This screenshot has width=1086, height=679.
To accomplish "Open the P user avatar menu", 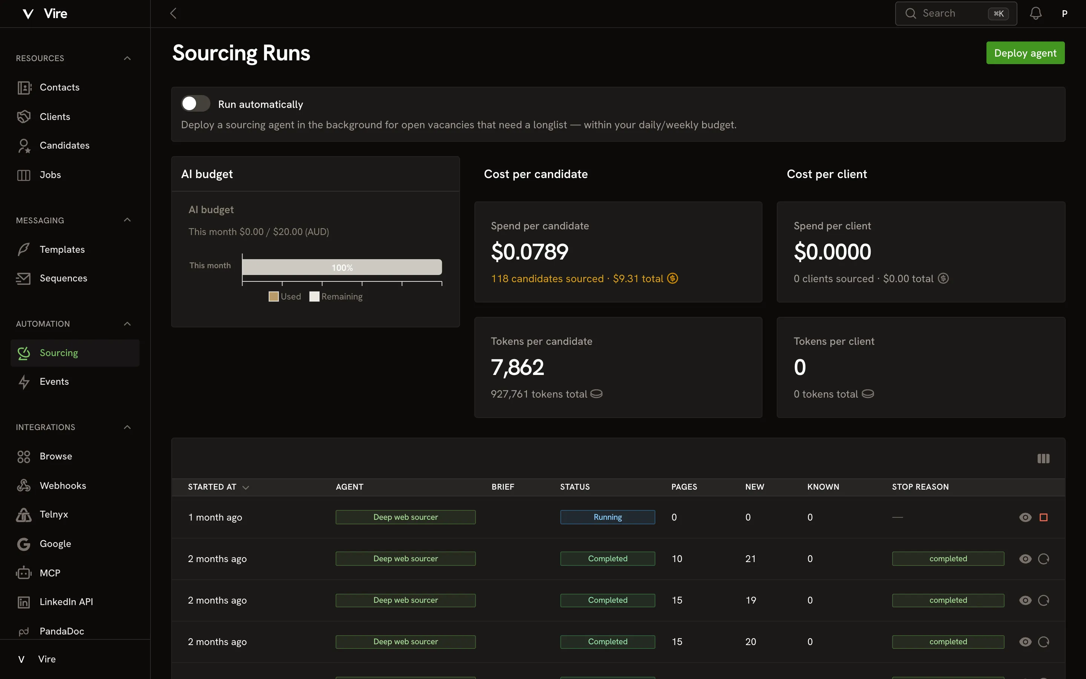I will pos(1065,14).
